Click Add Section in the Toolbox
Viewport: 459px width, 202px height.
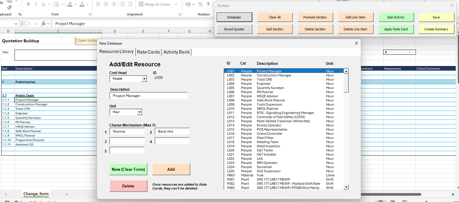coord(275,29)
